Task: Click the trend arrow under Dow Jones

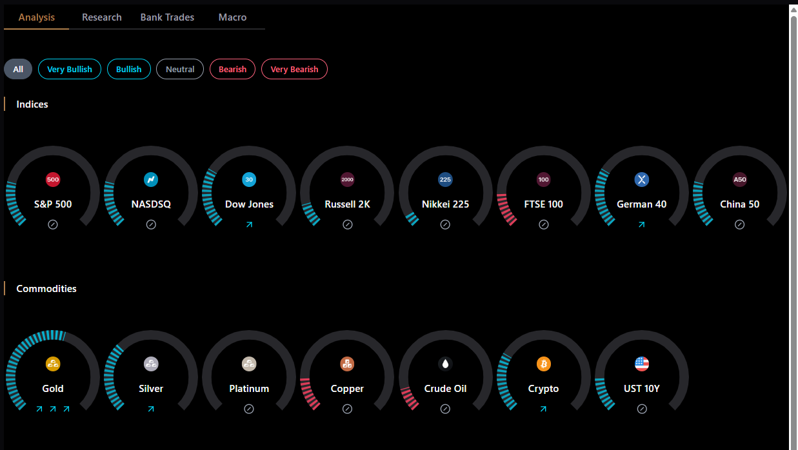Action: pos(249,224)
